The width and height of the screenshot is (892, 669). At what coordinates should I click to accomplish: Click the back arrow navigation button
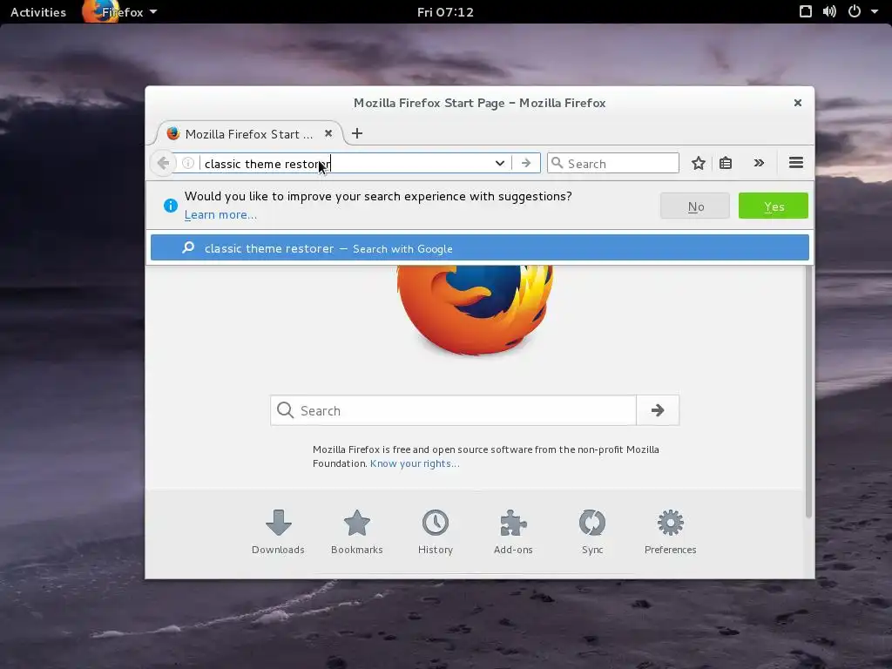[x=163, y=163]
